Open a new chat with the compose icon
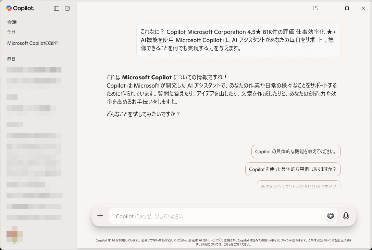The image size is (372, 250). pyautogui.click(x=67, y=8)
